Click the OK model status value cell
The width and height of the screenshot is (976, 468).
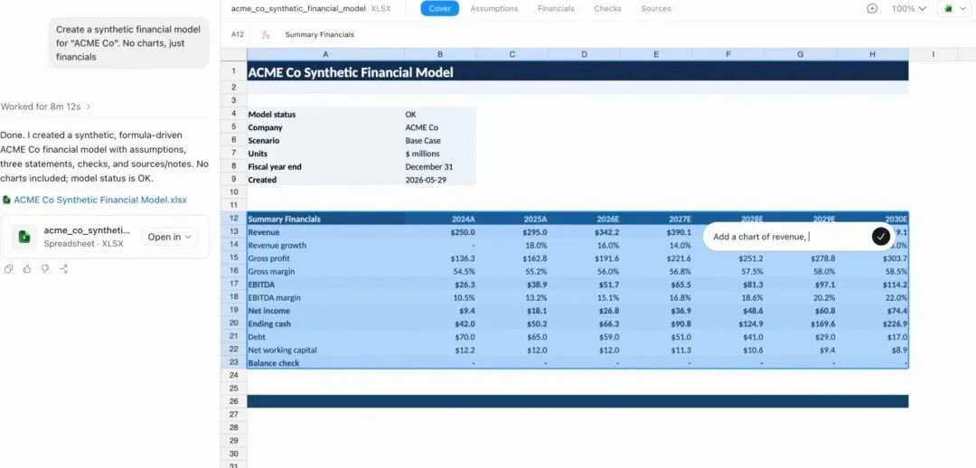[x=440, y=115]
